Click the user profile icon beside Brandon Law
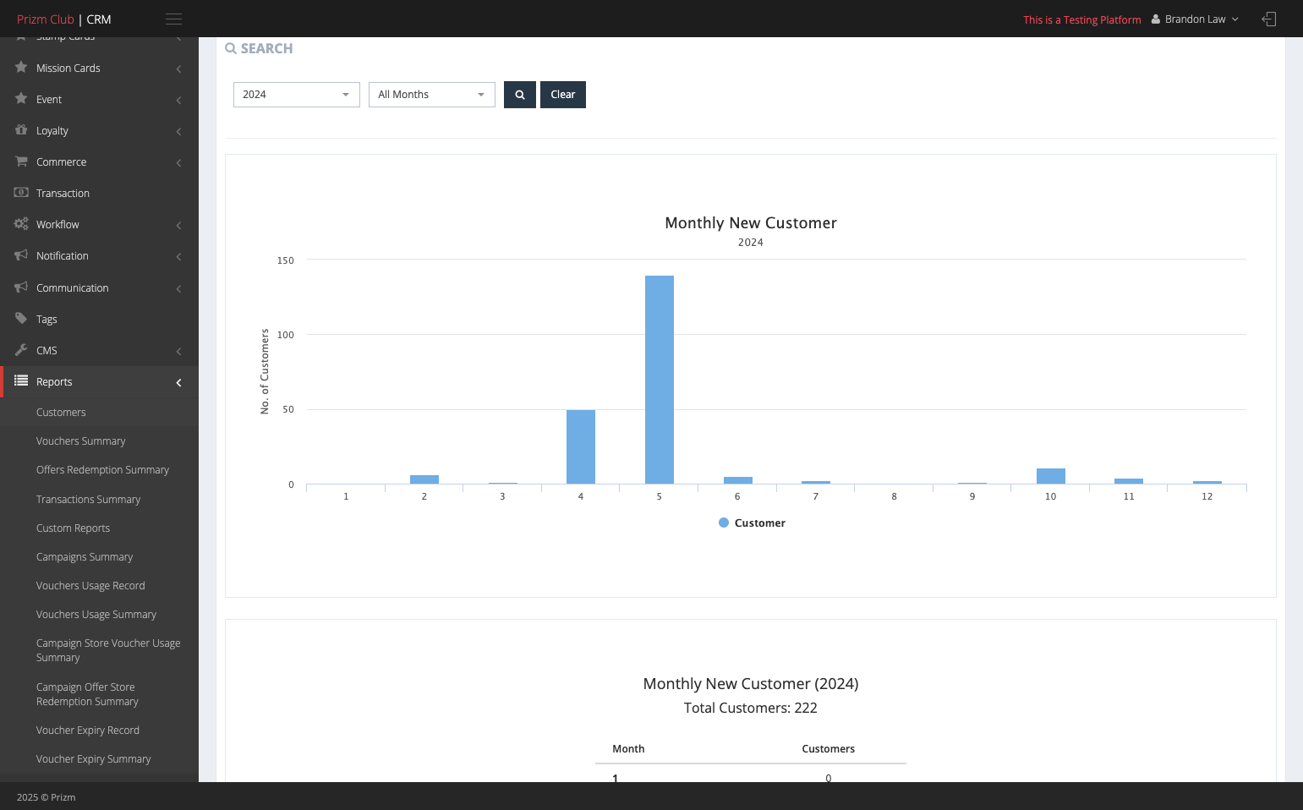Image resolution: width=1303 pixels, height=810 pixels. coord(1156,19)
